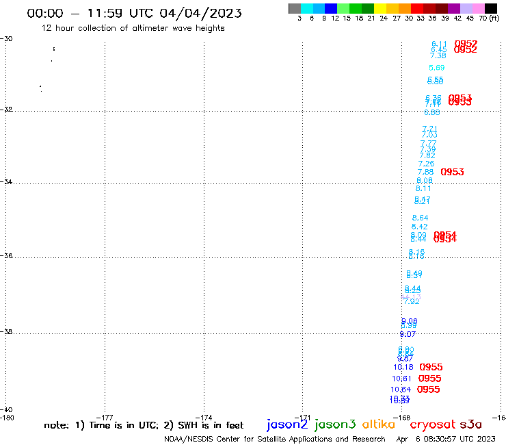Click the red 0955 label beside 10.61
The width and height of the screenshot is (506, 445).
click(x=430, y=379)
